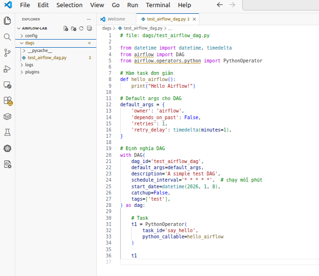Click the New File icon in Explorer
The height and width of the screenshot is (276, 319).
coord(66,29)
